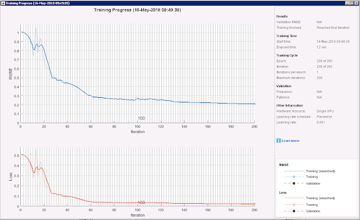Click the 'Iteration' x-axis label under the Loss plot
Viewport: 360px width, 220px height.
tap(138, 215)
